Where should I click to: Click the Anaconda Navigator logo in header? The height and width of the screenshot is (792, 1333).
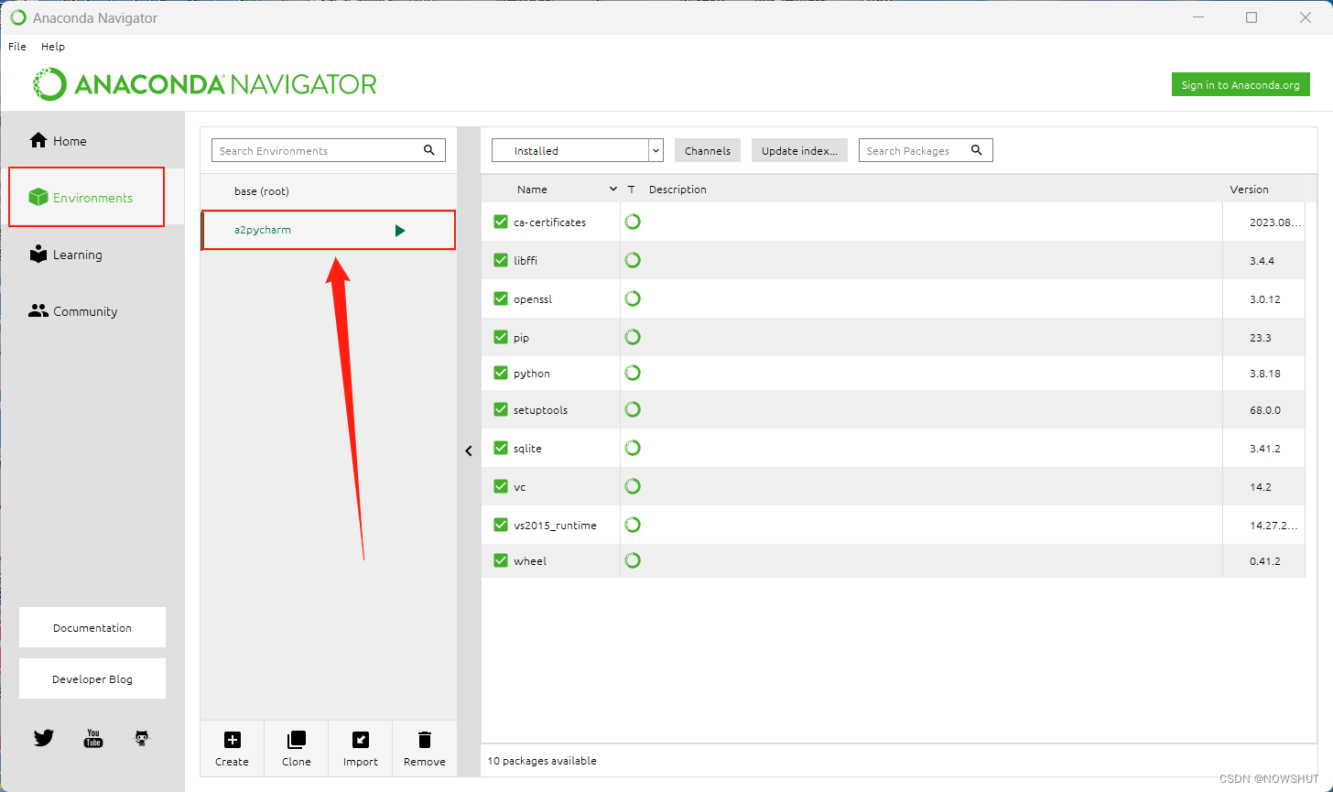206,84
